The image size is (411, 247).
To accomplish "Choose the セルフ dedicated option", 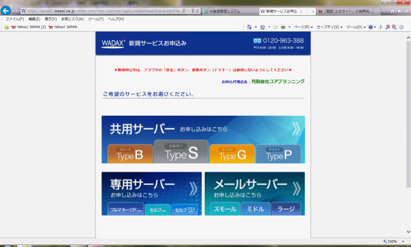I will 158,209.
